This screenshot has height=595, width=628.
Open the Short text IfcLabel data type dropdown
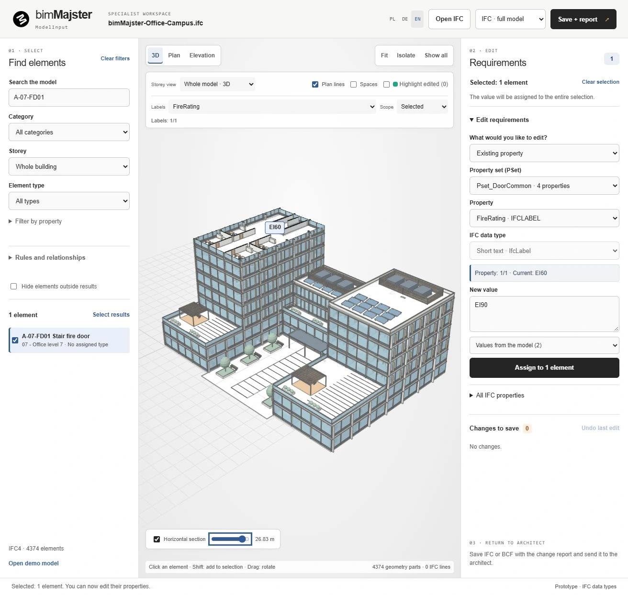pos(544,251)
